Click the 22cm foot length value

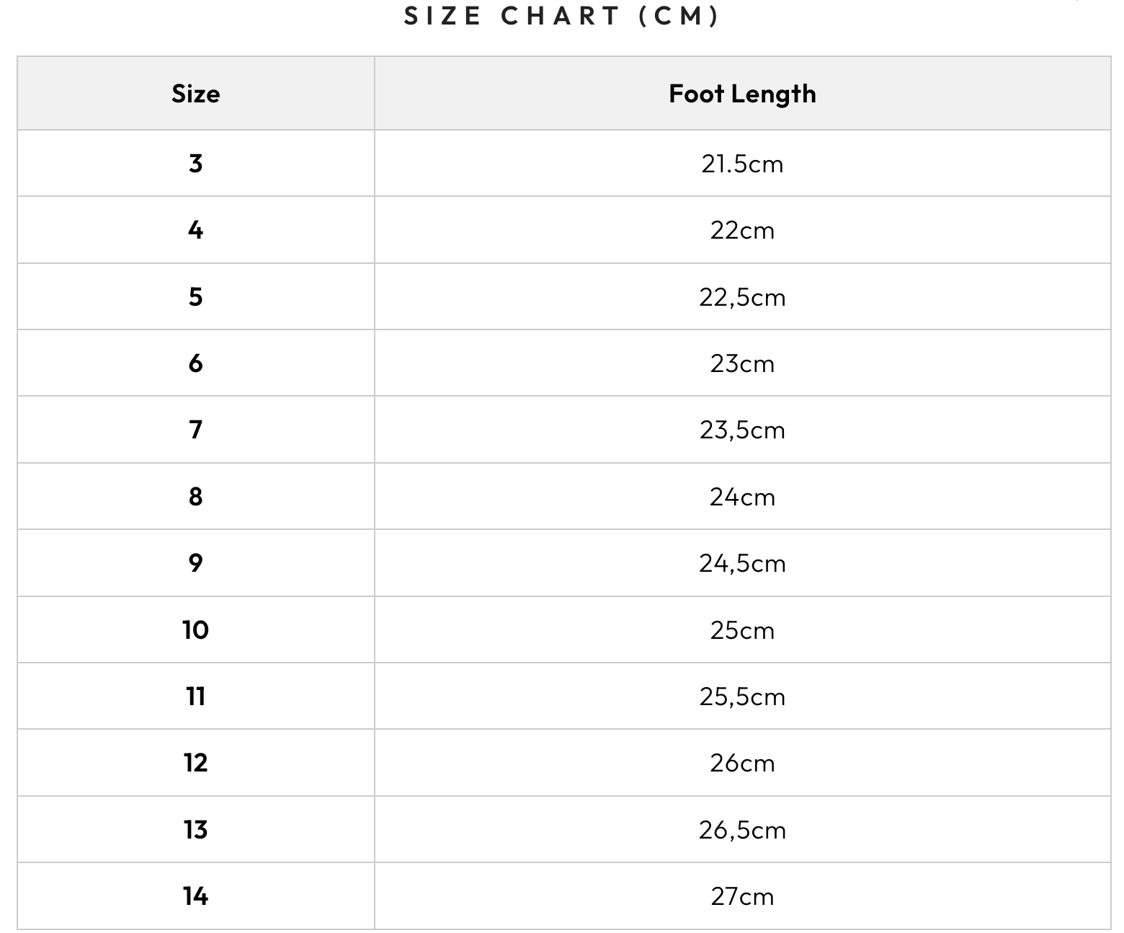point(742,230)
